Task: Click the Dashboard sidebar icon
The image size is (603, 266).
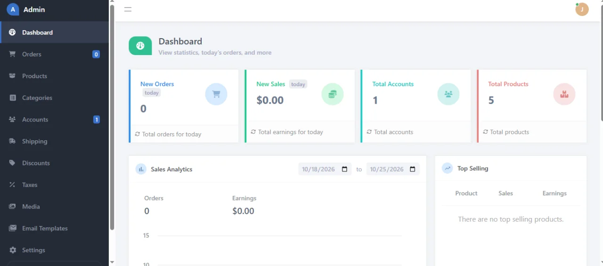Action: click(x=13, y=32)
